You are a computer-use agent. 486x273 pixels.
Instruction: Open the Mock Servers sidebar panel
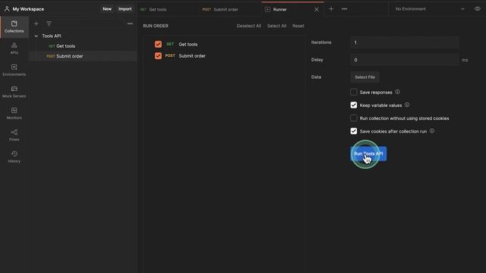(x=14, y=92)
